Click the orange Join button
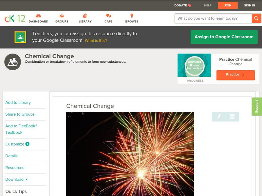Image resolution: width=262 pixels, height=196 pixels. [x=228, y=5]
